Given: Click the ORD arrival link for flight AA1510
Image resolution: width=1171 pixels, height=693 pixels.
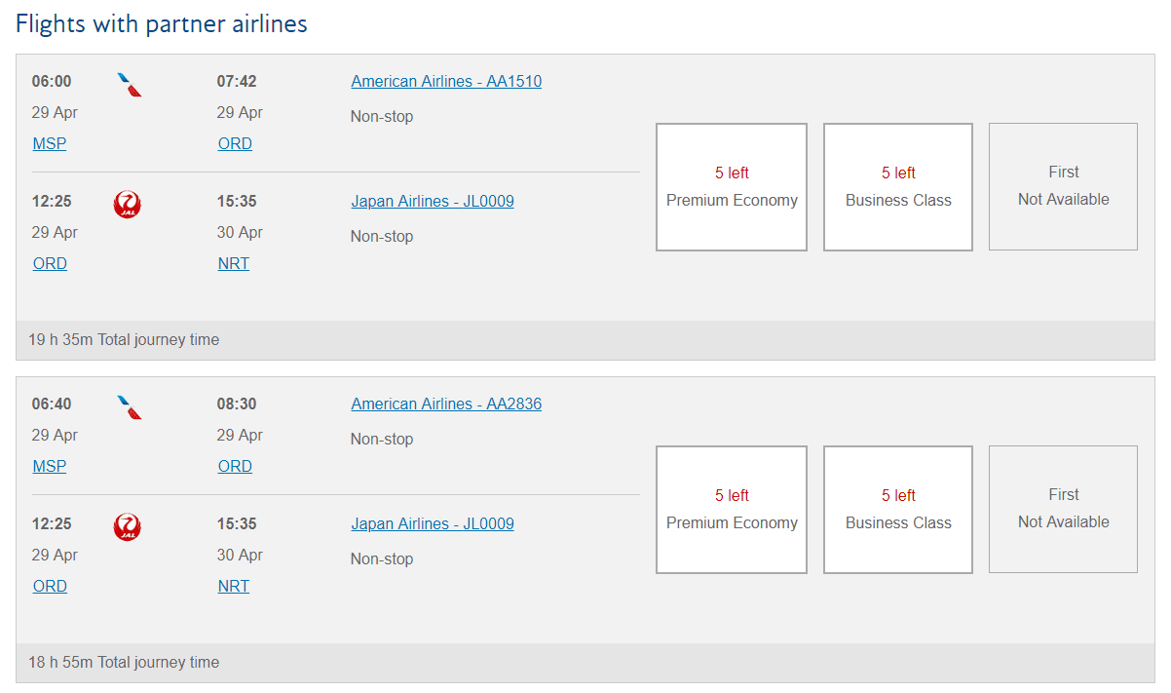Looking at the screenshot, I should tap(235, 143).
